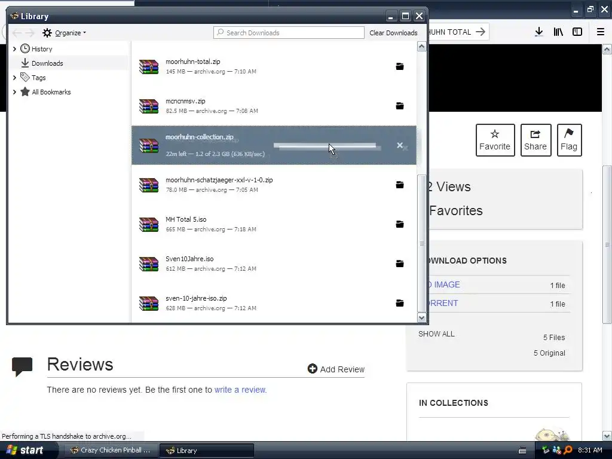
Task: Open containing folder for Sven10Jahre.iso
Action: coord(400,264)
